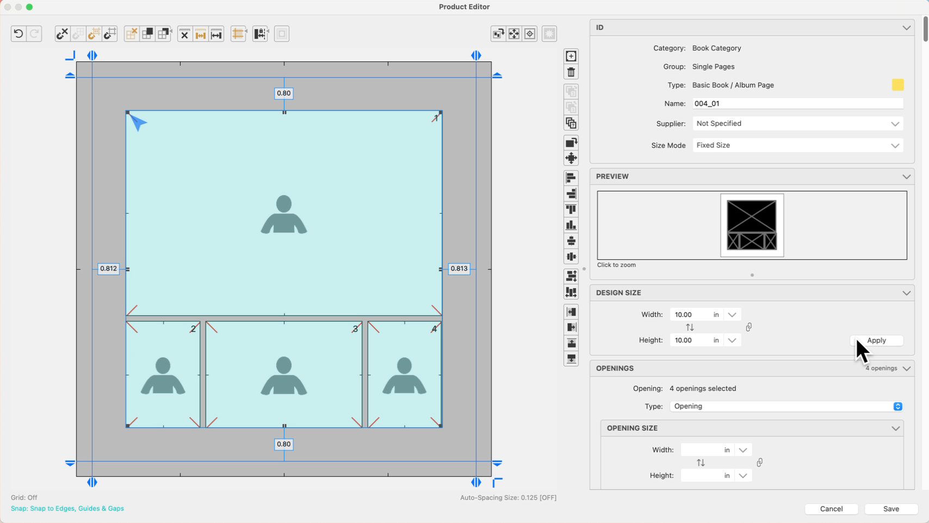Image resolution: width=929 pixels, height=523 pixels.
Task: Click the add opening icon
Action: pyautogui.click(x=571, y=56)
